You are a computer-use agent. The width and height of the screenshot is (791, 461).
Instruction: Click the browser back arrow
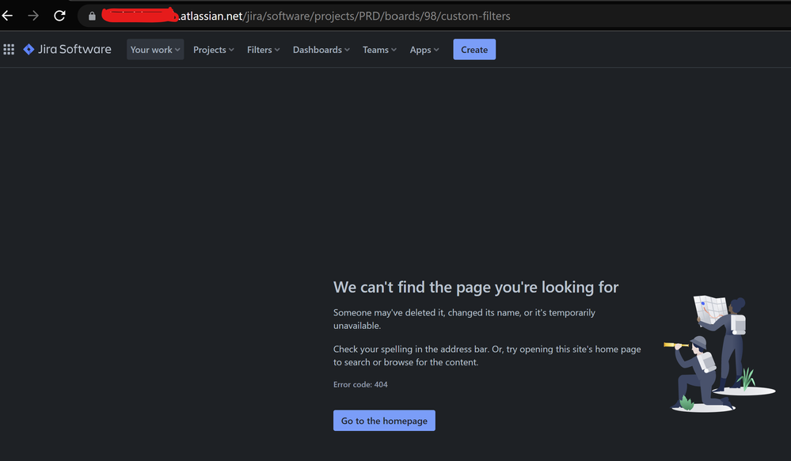point(7,16)
